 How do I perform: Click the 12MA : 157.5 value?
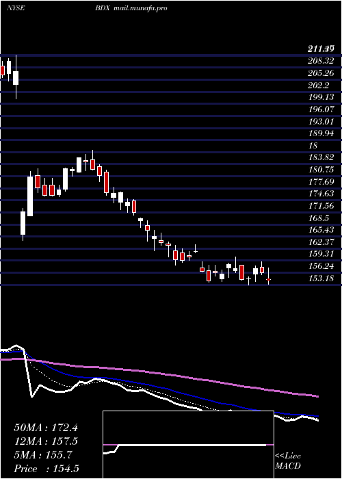pyautogui.click(x=46, y=441)
